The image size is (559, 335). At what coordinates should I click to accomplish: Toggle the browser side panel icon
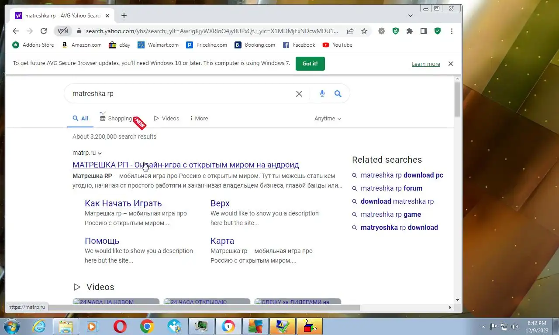coord(424,31)
